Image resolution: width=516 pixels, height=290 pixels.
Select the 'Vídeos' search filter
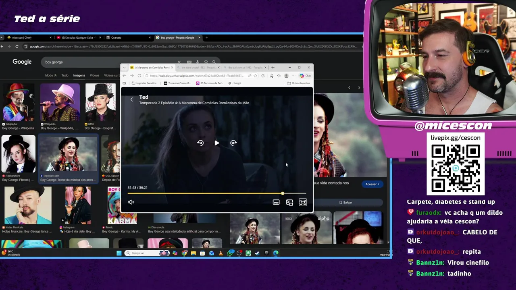point(94,75)
